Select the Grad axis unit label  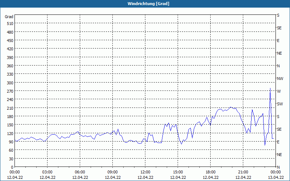[9, 17]
